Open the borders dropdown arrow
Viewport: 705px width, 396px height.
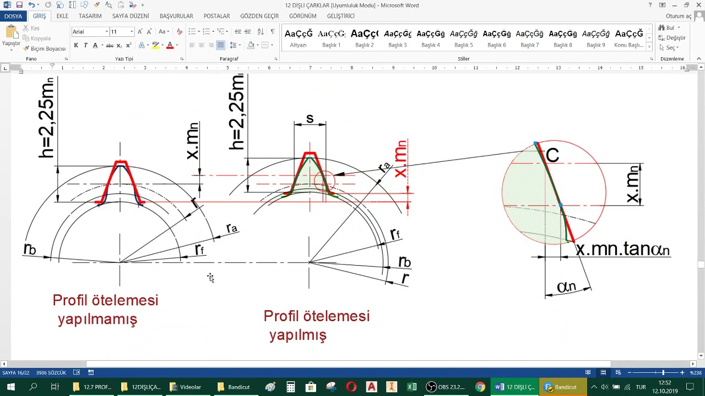[272, 45]
